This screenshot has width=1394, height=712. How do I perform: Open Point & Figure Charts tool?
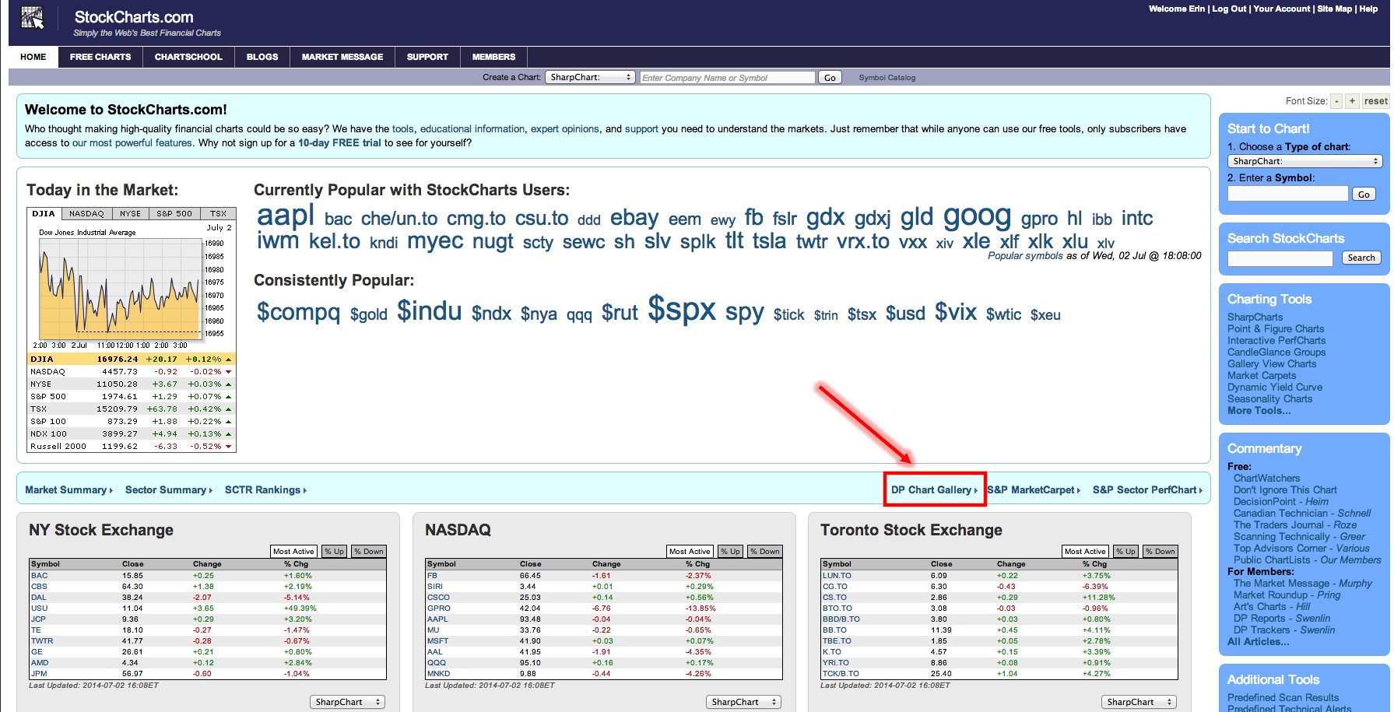pyautogui.click(x=1276, y=329)
